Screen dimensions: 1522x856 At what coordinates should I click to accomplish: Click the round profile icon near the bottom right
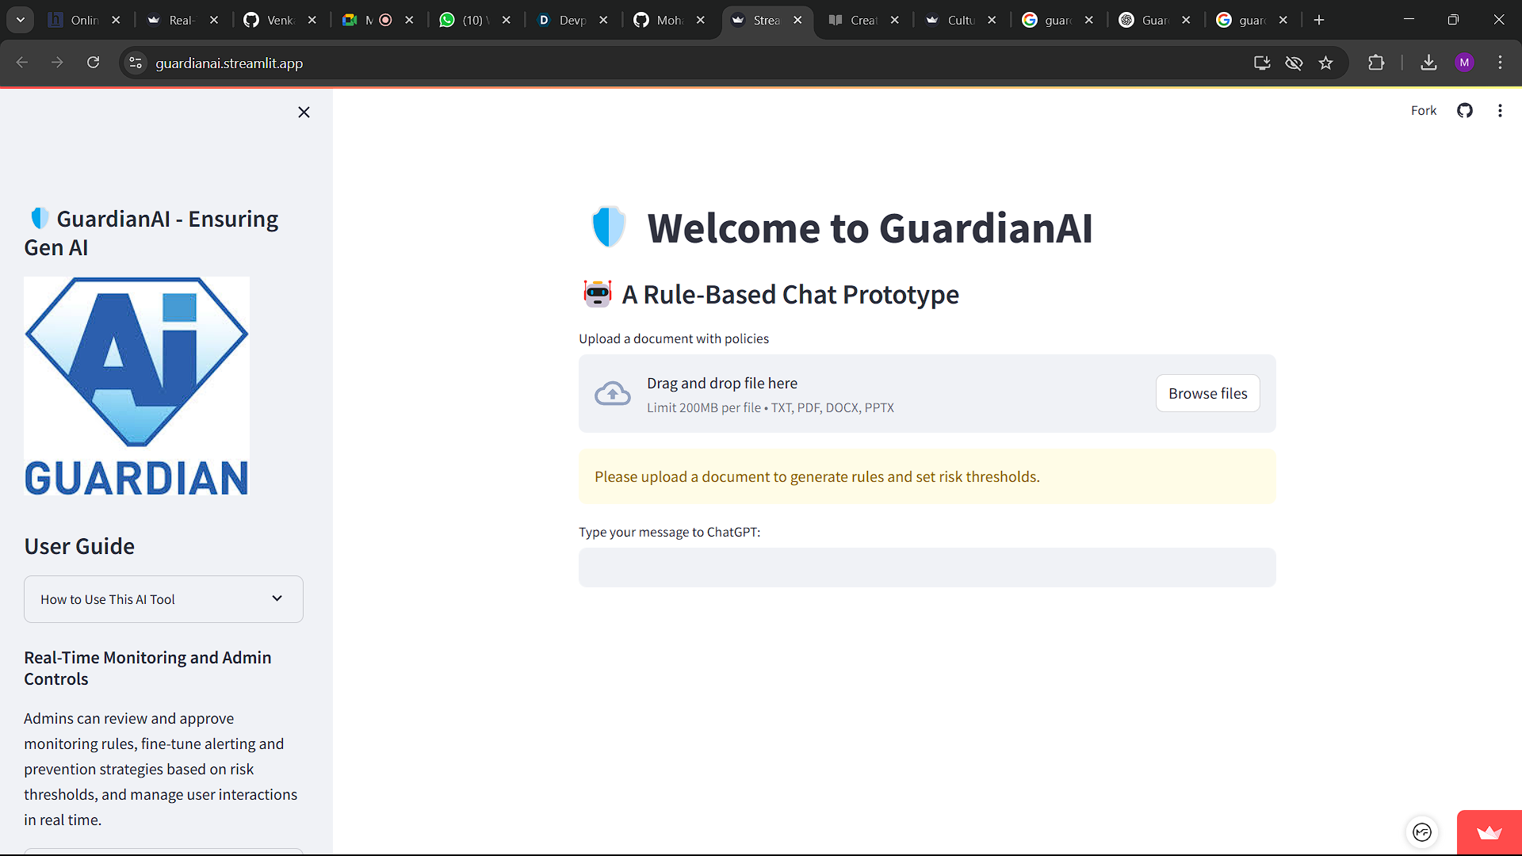[1422, 832]
